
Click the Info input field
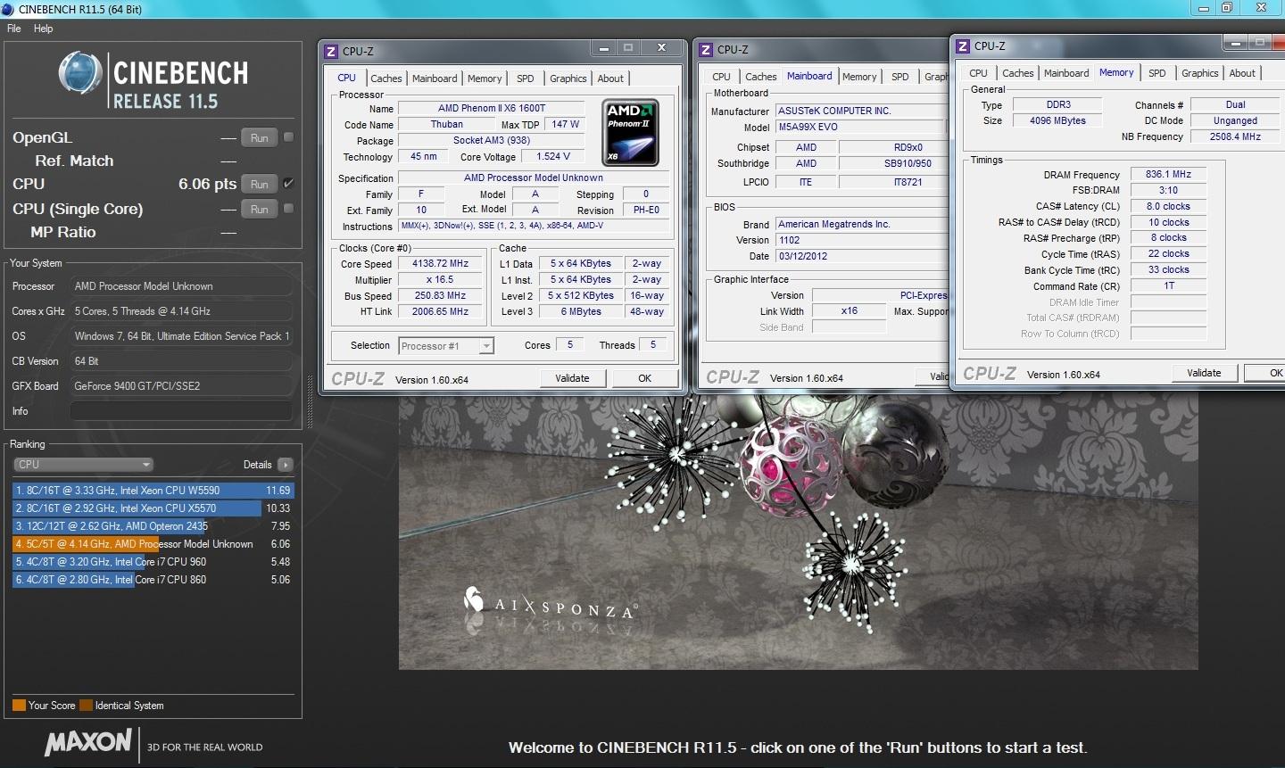coord(181,411)
